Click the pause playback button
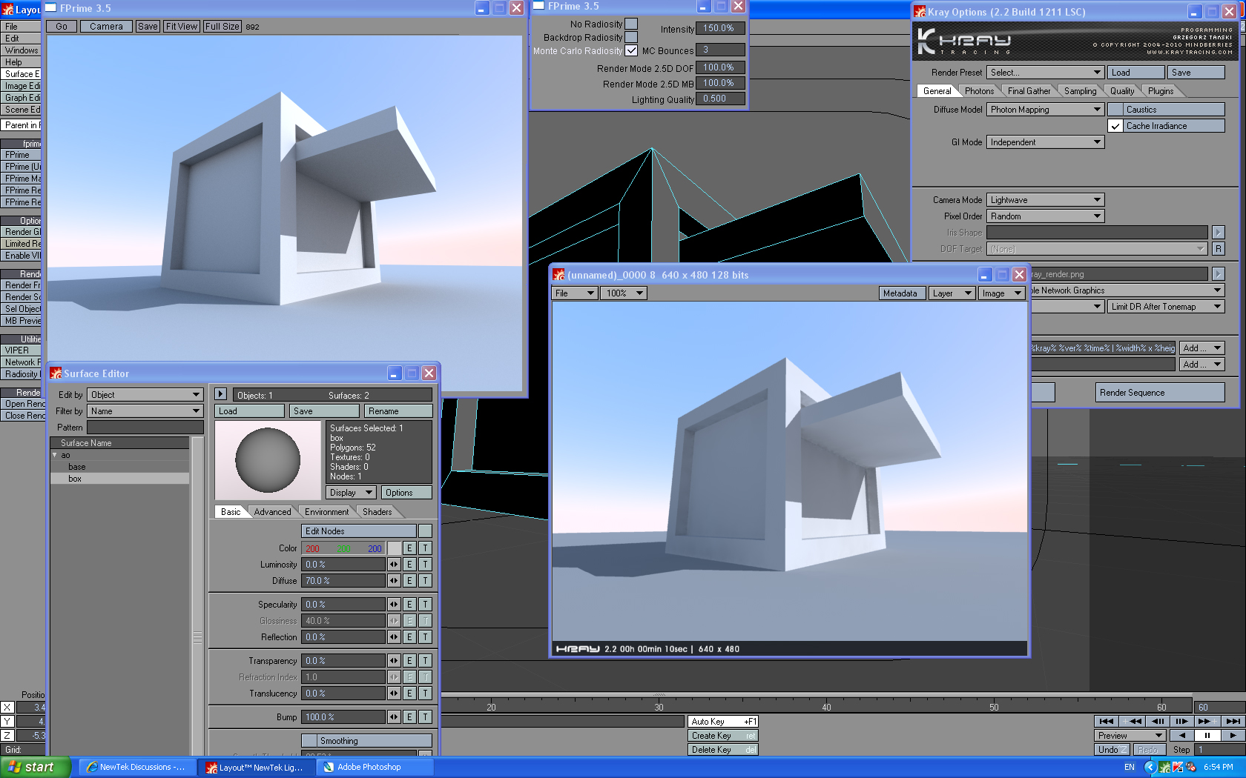Viewport: 1246px width, 778px height. pos(1207,736)
